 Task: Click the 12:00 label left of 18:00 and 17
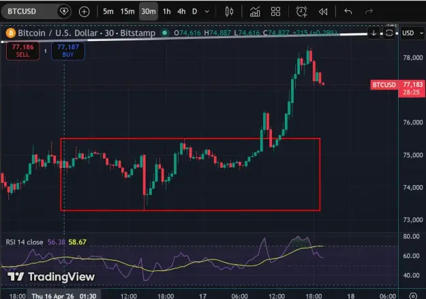point(129,296)
